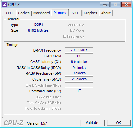
Task: Select the Memory tab
Action: pos(60,13)
